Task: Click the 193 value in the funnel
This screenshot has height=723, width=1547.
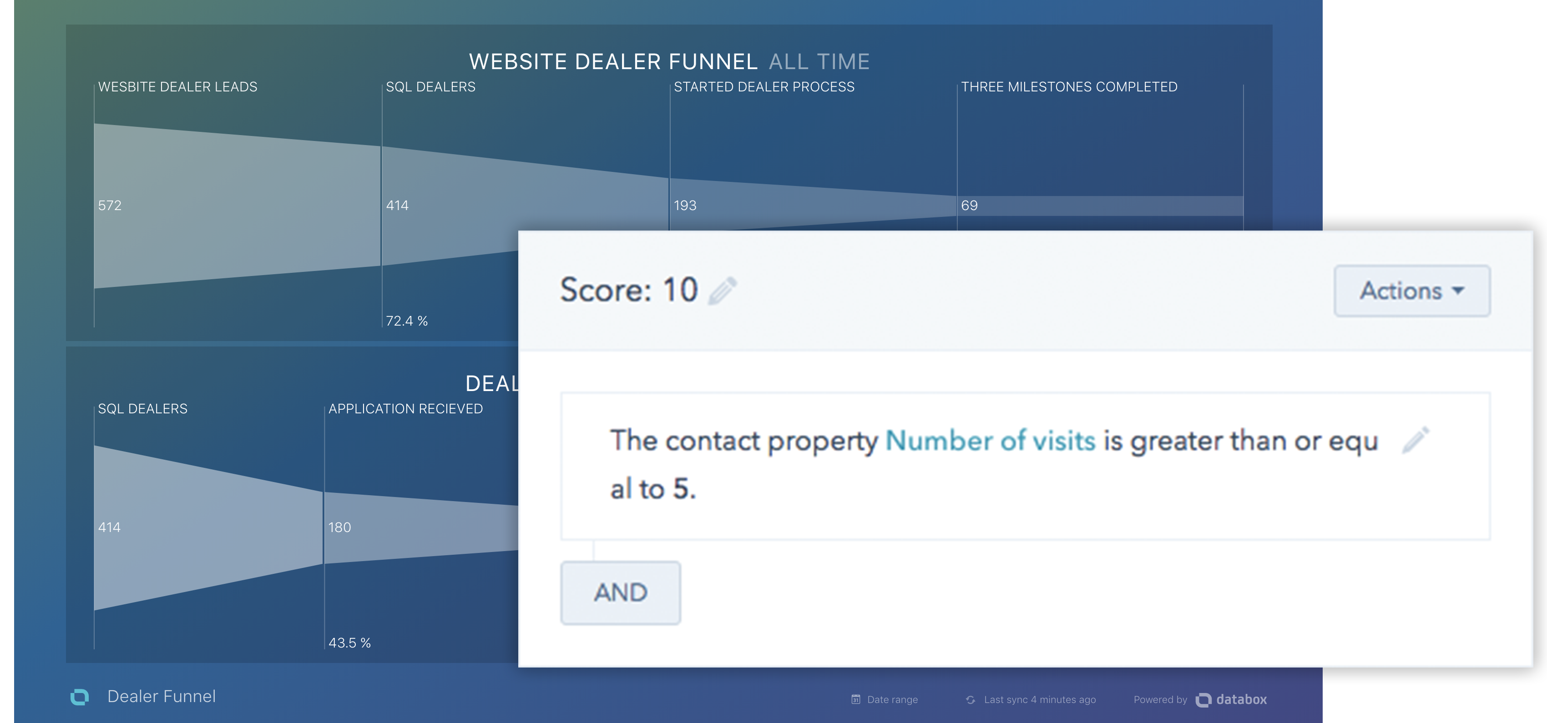Action: coord(685,205)
